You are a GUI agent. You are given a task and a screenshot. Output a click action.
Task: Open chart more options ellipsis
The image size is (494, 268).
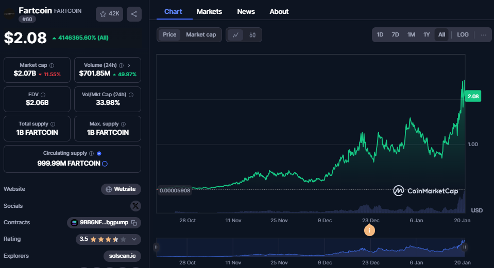pyautogui.click(x=484, y=34)
